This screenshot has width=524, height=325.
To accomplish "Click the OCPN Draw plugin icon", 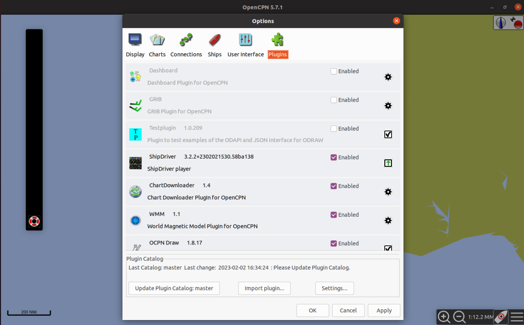I will click(x=136, y=247).
